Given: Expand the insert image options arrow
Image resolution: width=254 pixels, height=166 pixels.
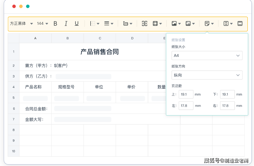Looking at the screenshot, I should [x=179, y=24].
